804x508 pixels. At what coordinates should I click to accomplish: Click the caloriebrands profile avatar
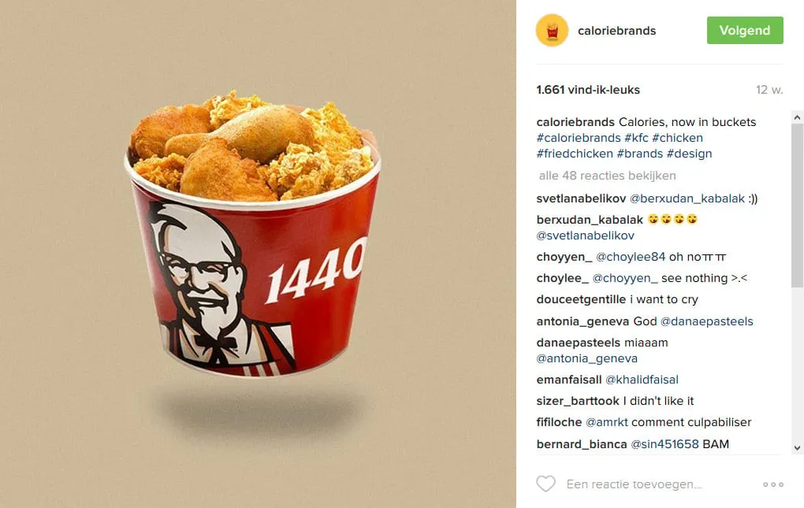(x=553, y=31)
